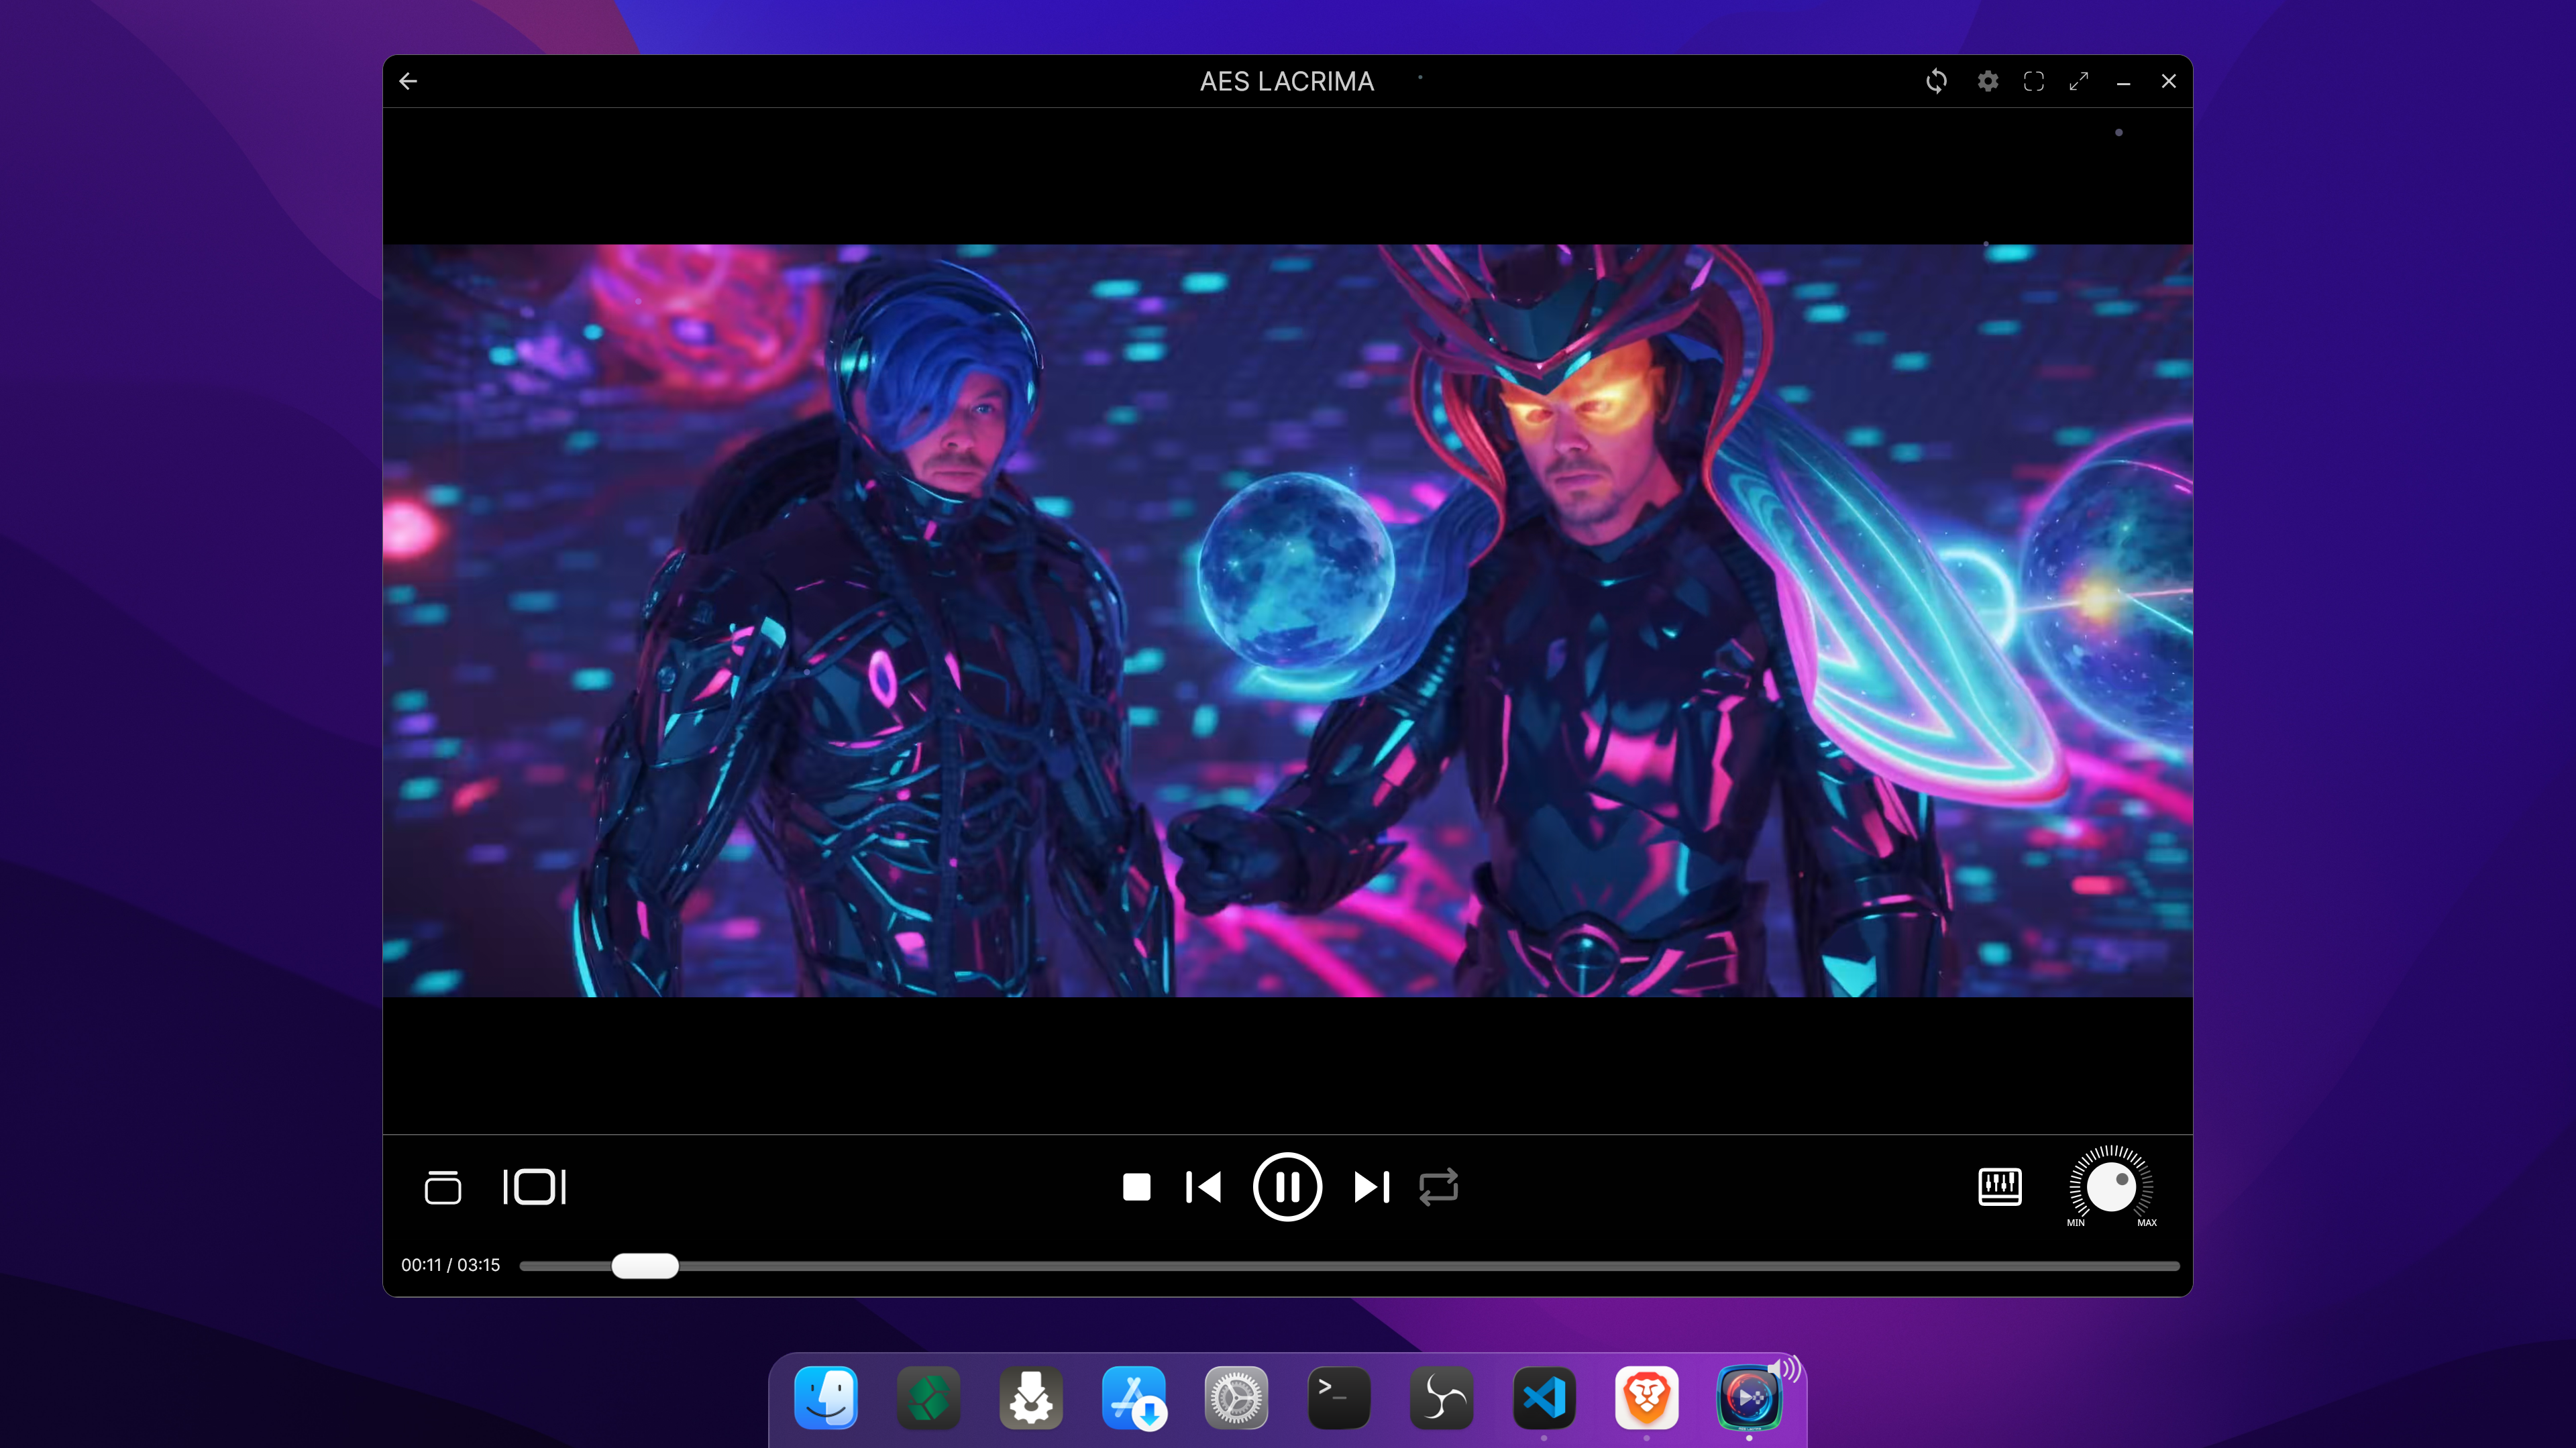Close the AES LACRIMA player window
This screenshot has width=2576, height=1448.
pyautogui.click(x=2168, y=81)
